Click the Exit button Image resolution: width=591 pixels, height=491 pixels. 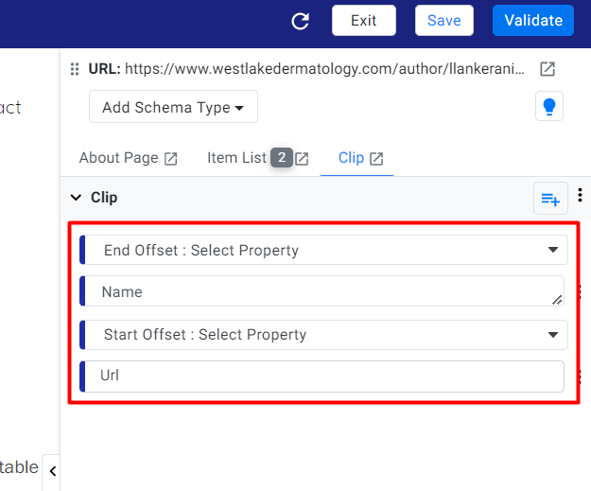tap(364, 21)
